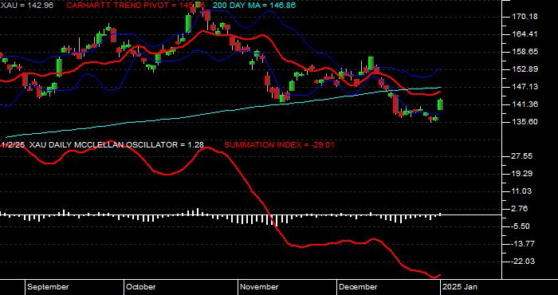Select the 2025 Jan label on time axis
The image size is (558, 295).
pyautogui.click(x=460, y=287)
